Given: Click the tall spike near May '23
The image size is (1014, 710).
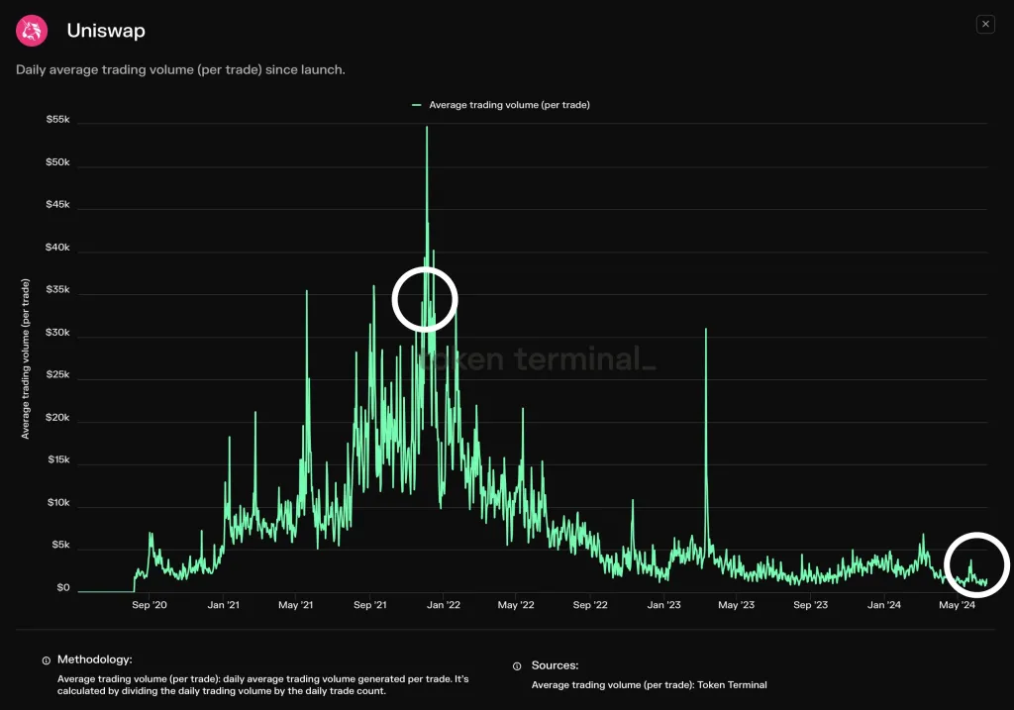Looking at the screenshot, I should [x=706, y=330].
